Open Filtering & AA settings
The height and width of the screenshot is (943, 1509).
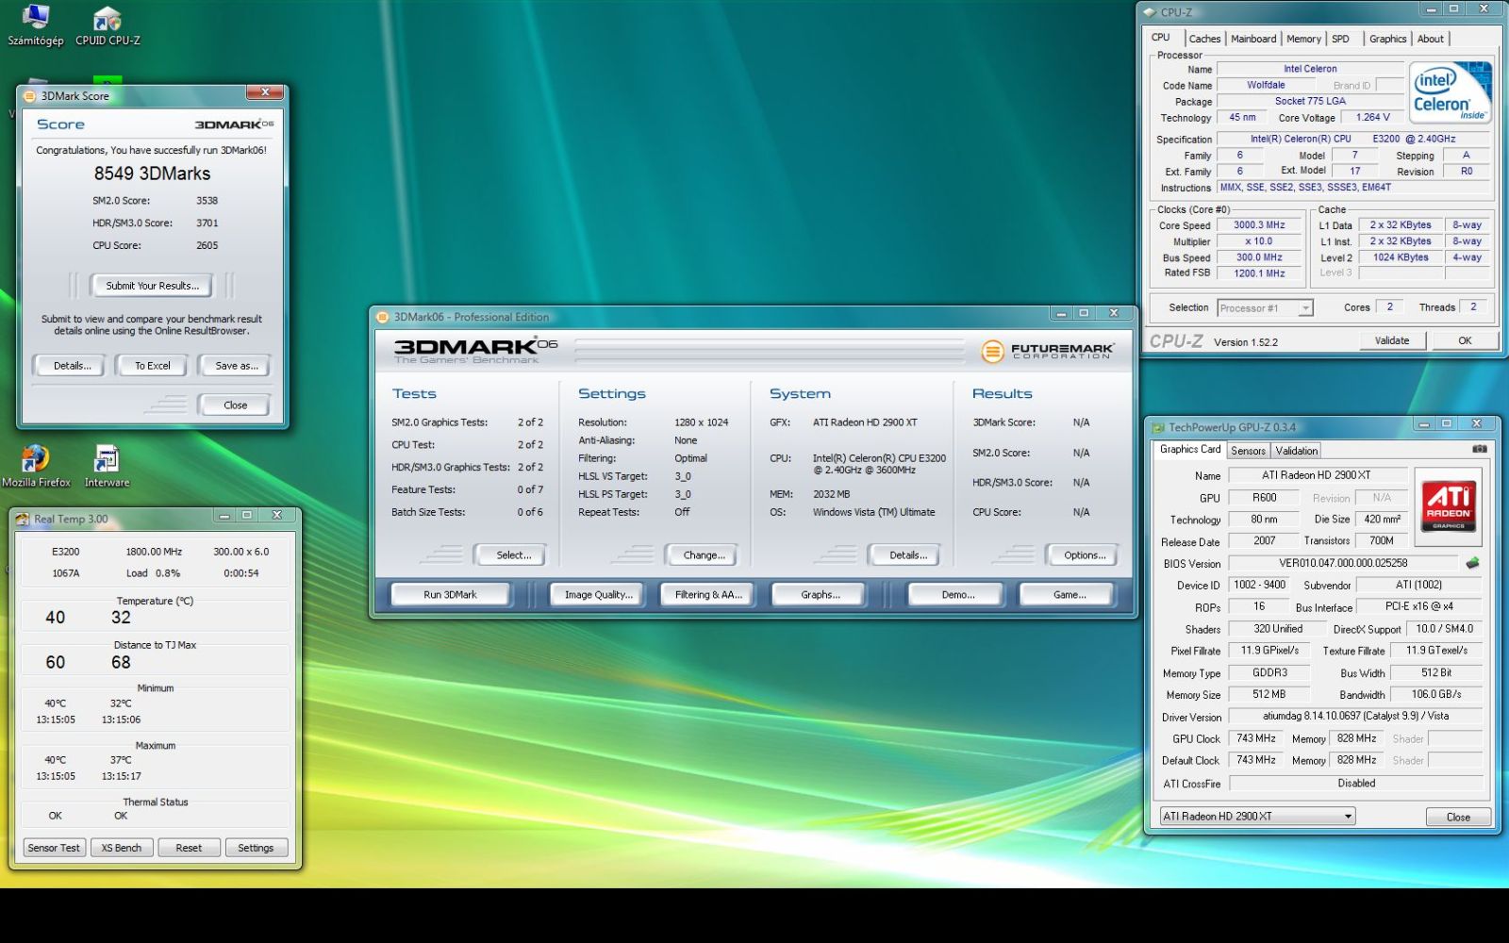point(708,595)
